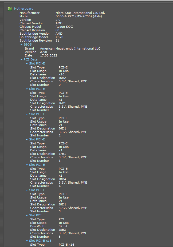The image size is (173, 247).
Task: Click the Chipset Revision value 00
Action: tap(57, 30)
